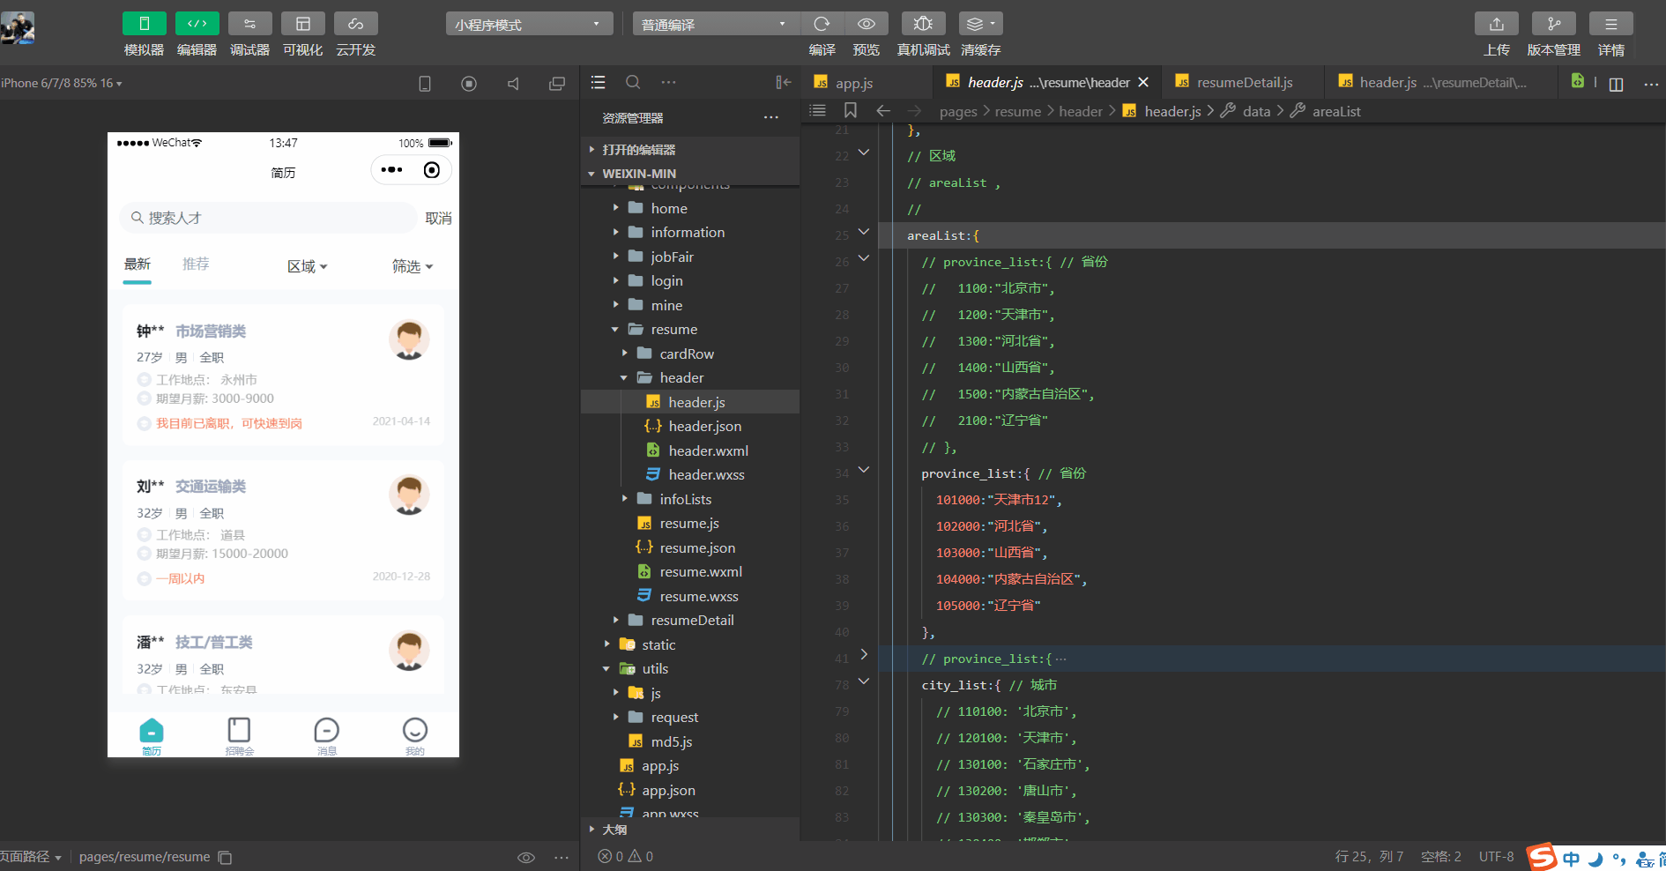Open resume.js in the file tree
1666x871 pixels.
pos(689,524)
